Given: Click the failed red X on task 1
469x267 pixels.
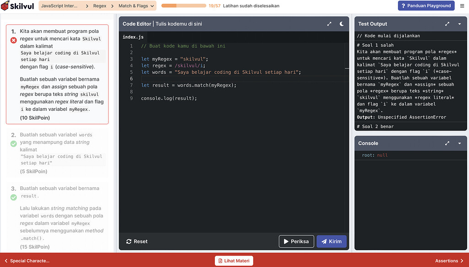Looking at the screenshot, I should [13, 40].
